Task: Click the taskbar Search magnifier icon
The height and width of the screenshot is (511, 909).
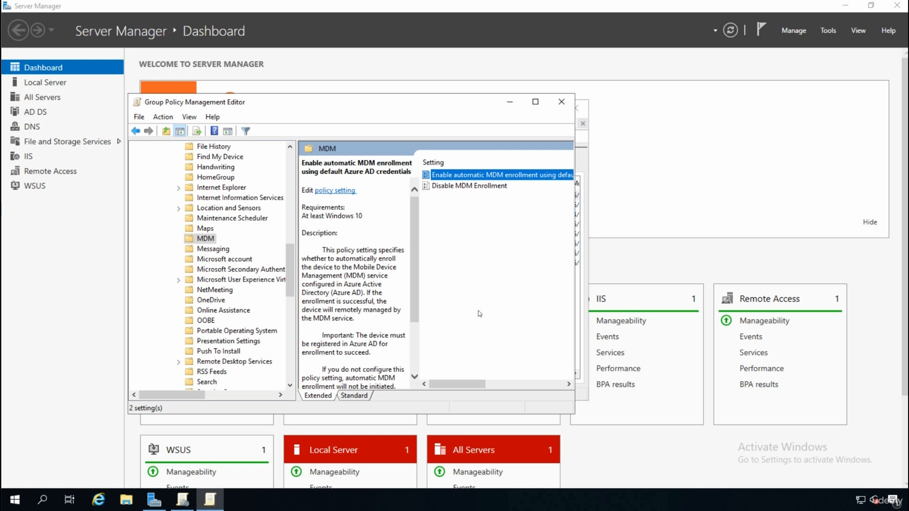Action: (43, 499)
